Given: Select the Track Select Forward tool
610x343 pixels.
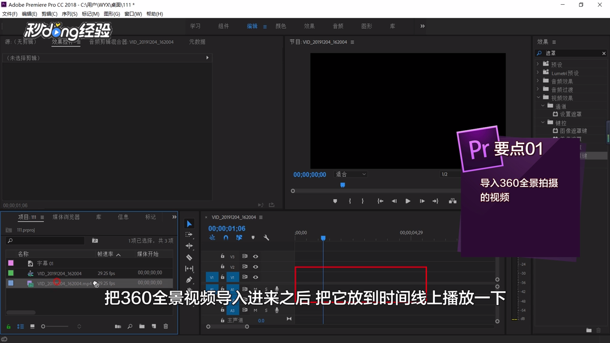Looking at the screenshot, I should click(189, 235).
